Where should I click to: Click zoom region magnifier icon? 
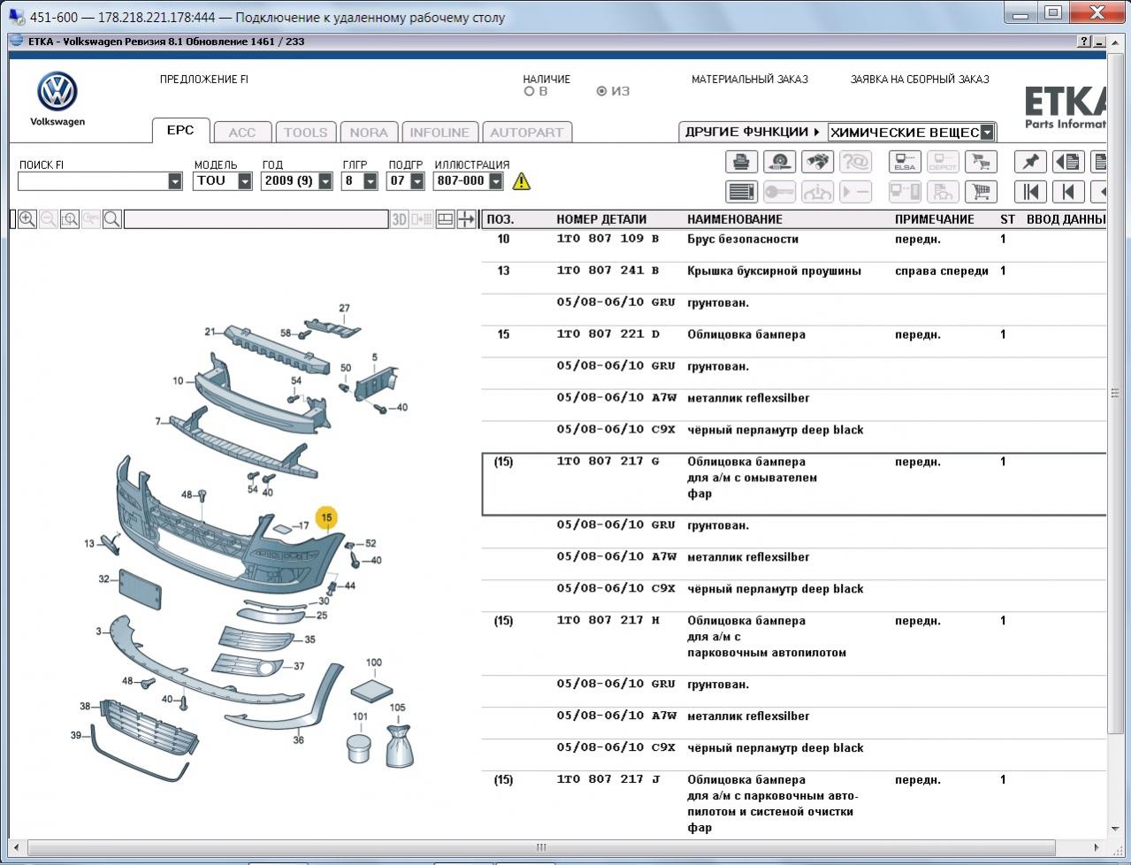pyautogui.click(x=70, y=218)
